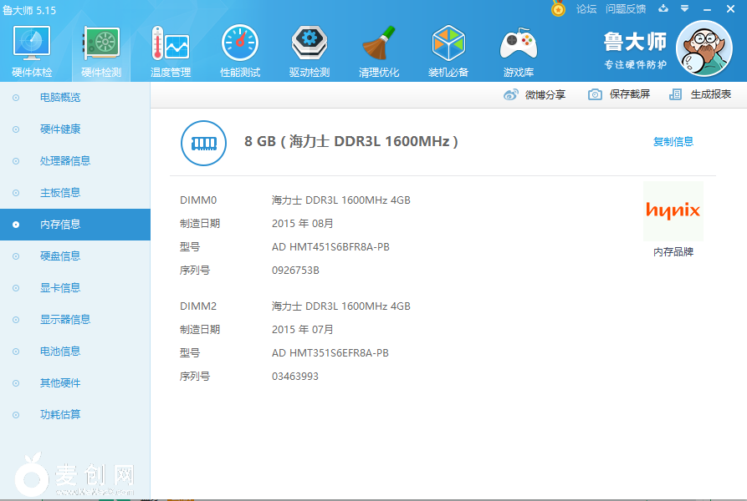Open the 游戏库 game library controller icon
This screenshot has height=501, width=747.
click(518, 50)
